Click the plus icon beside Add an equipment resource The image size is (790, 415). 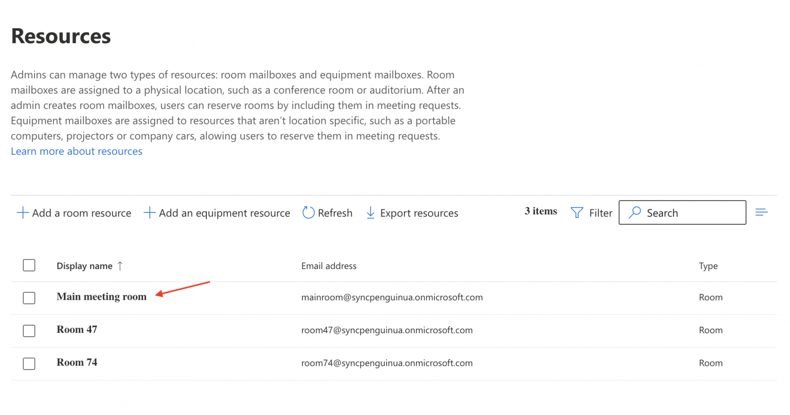click(149, 212)
